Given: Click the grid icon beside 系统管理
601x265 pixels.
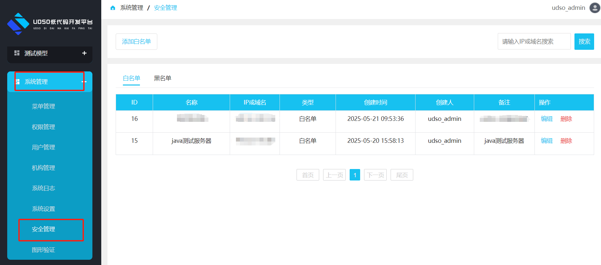Looking at the screenshot, I should point(18,82).
